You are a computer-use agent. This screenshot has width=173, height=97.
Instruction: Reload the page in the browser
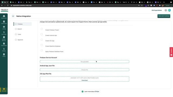click(x=8, y=5)
